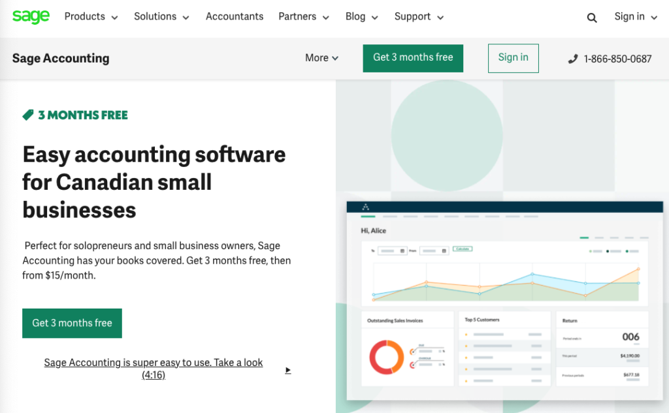Click the phone icon beside 1-866-850-0687
669x413 pixels.
click(573, 59)
